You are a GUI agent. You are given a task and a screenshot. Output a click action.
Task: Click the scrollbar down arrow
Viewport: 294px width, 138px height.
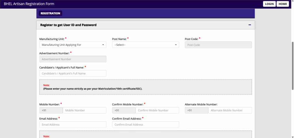(x=293, y=137)
